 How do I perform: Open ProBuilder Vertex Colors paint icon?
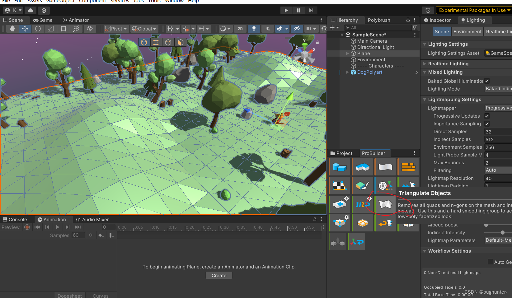[x=363, y=186]
